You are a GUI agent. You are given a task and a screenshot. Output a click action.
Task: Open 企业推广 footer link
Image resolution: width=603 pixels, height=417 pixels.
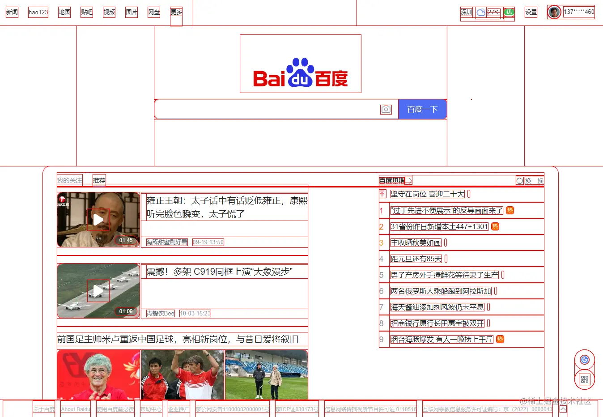tap(179, 409)
